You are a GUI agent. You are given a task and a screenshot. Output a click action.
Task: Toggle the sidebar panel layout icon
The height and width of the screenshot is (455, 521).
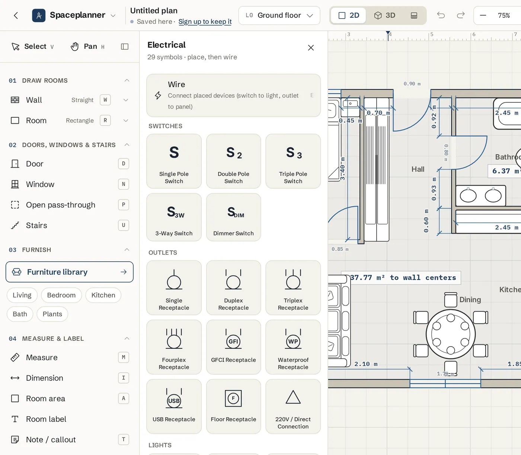tap(125, 47)
